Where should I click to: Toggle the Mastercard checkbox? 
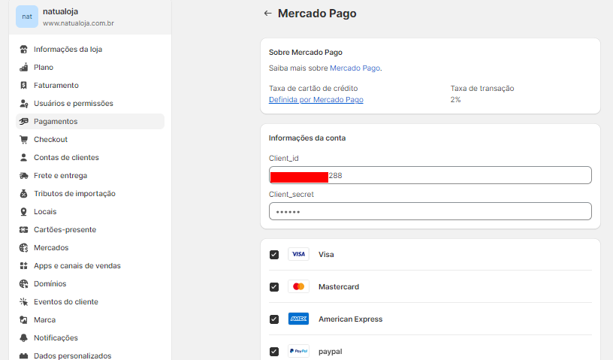pyautogui.click(x=274, y=287)
